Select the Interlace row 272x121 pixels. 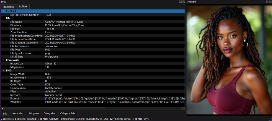[93, 95]
